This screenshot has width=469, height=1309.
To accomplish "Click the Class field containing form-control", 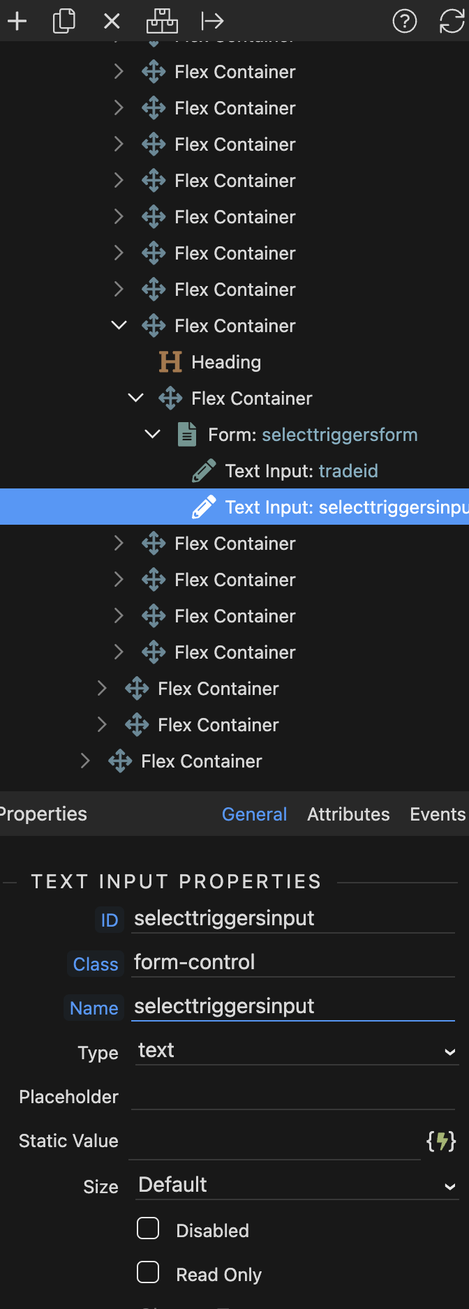I will pyautogui.click(x=293, y=963).
